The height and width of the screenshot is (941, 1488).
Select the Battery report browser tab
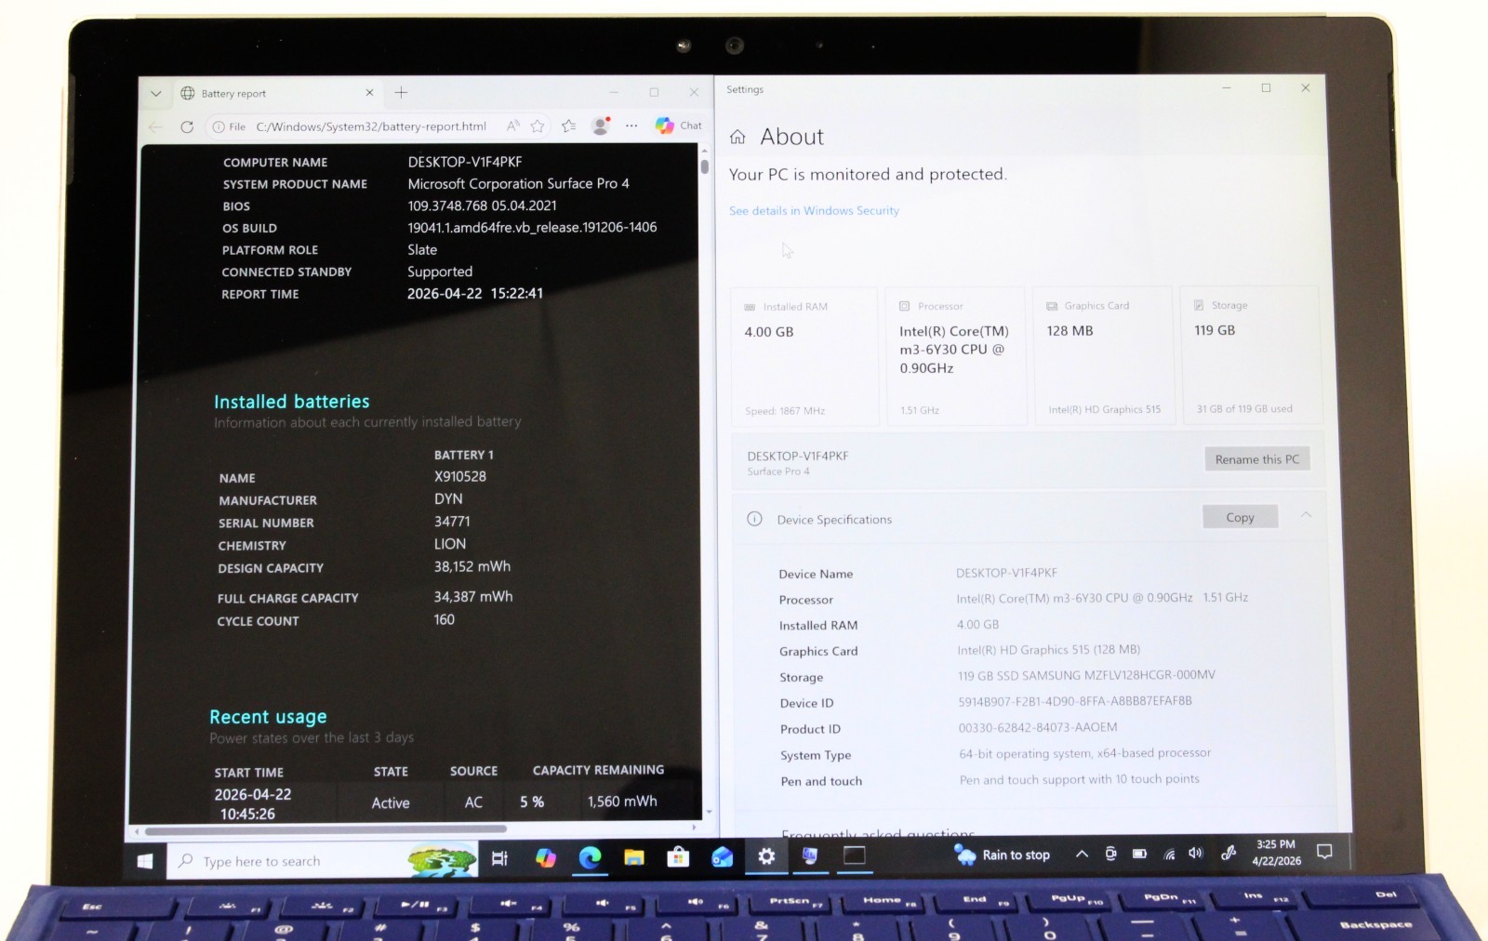pyautogui.click(x=277, y=93)
